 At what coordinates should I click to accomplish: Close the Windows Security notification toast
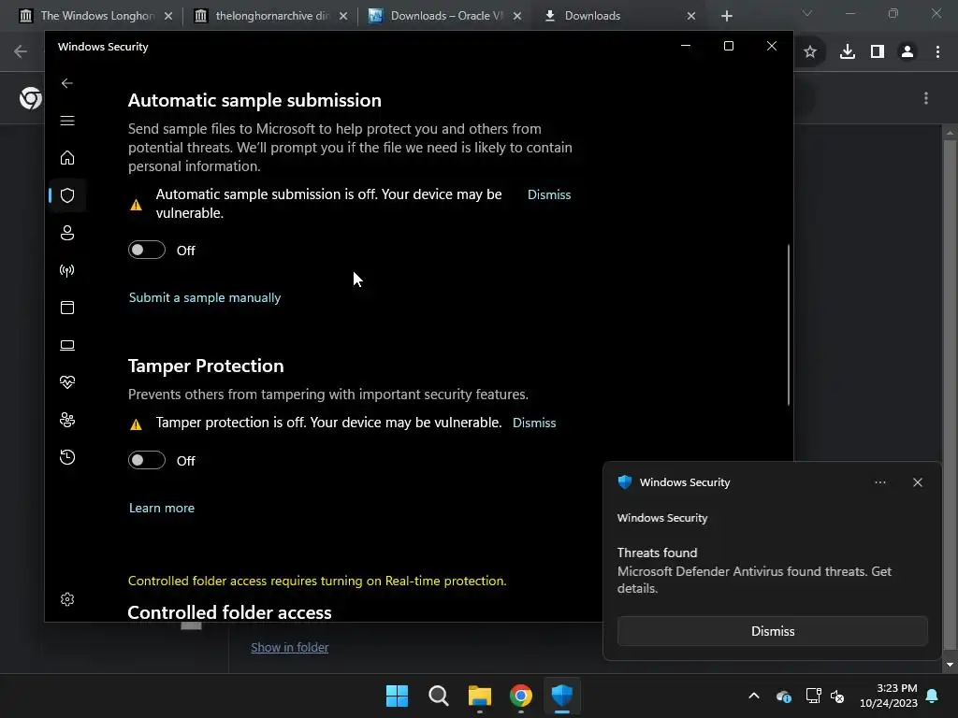(x=917, y=482)
